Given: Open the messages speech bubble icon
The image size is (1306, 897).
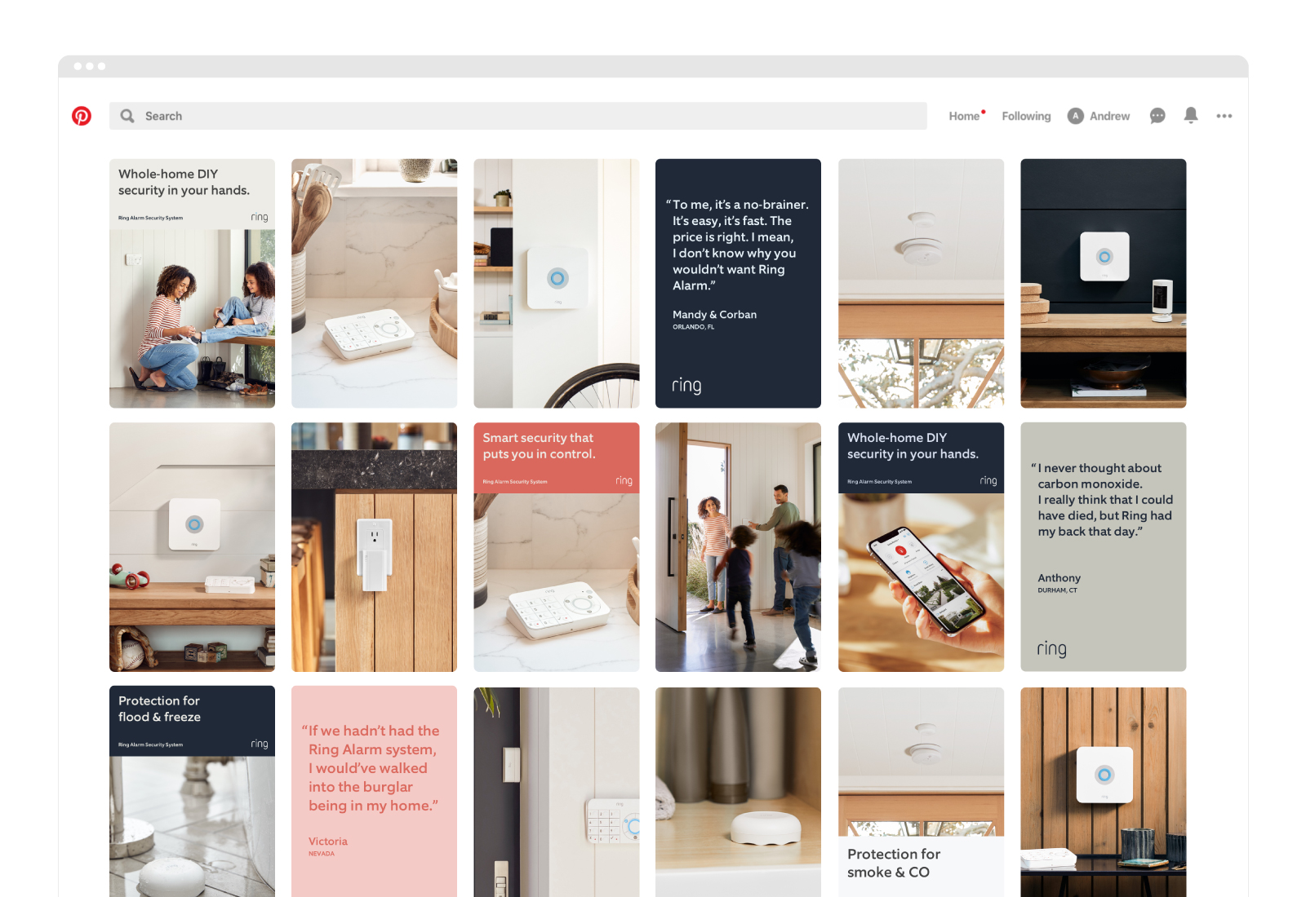Looking at the screenshot, I should [x=1157, y=116].
